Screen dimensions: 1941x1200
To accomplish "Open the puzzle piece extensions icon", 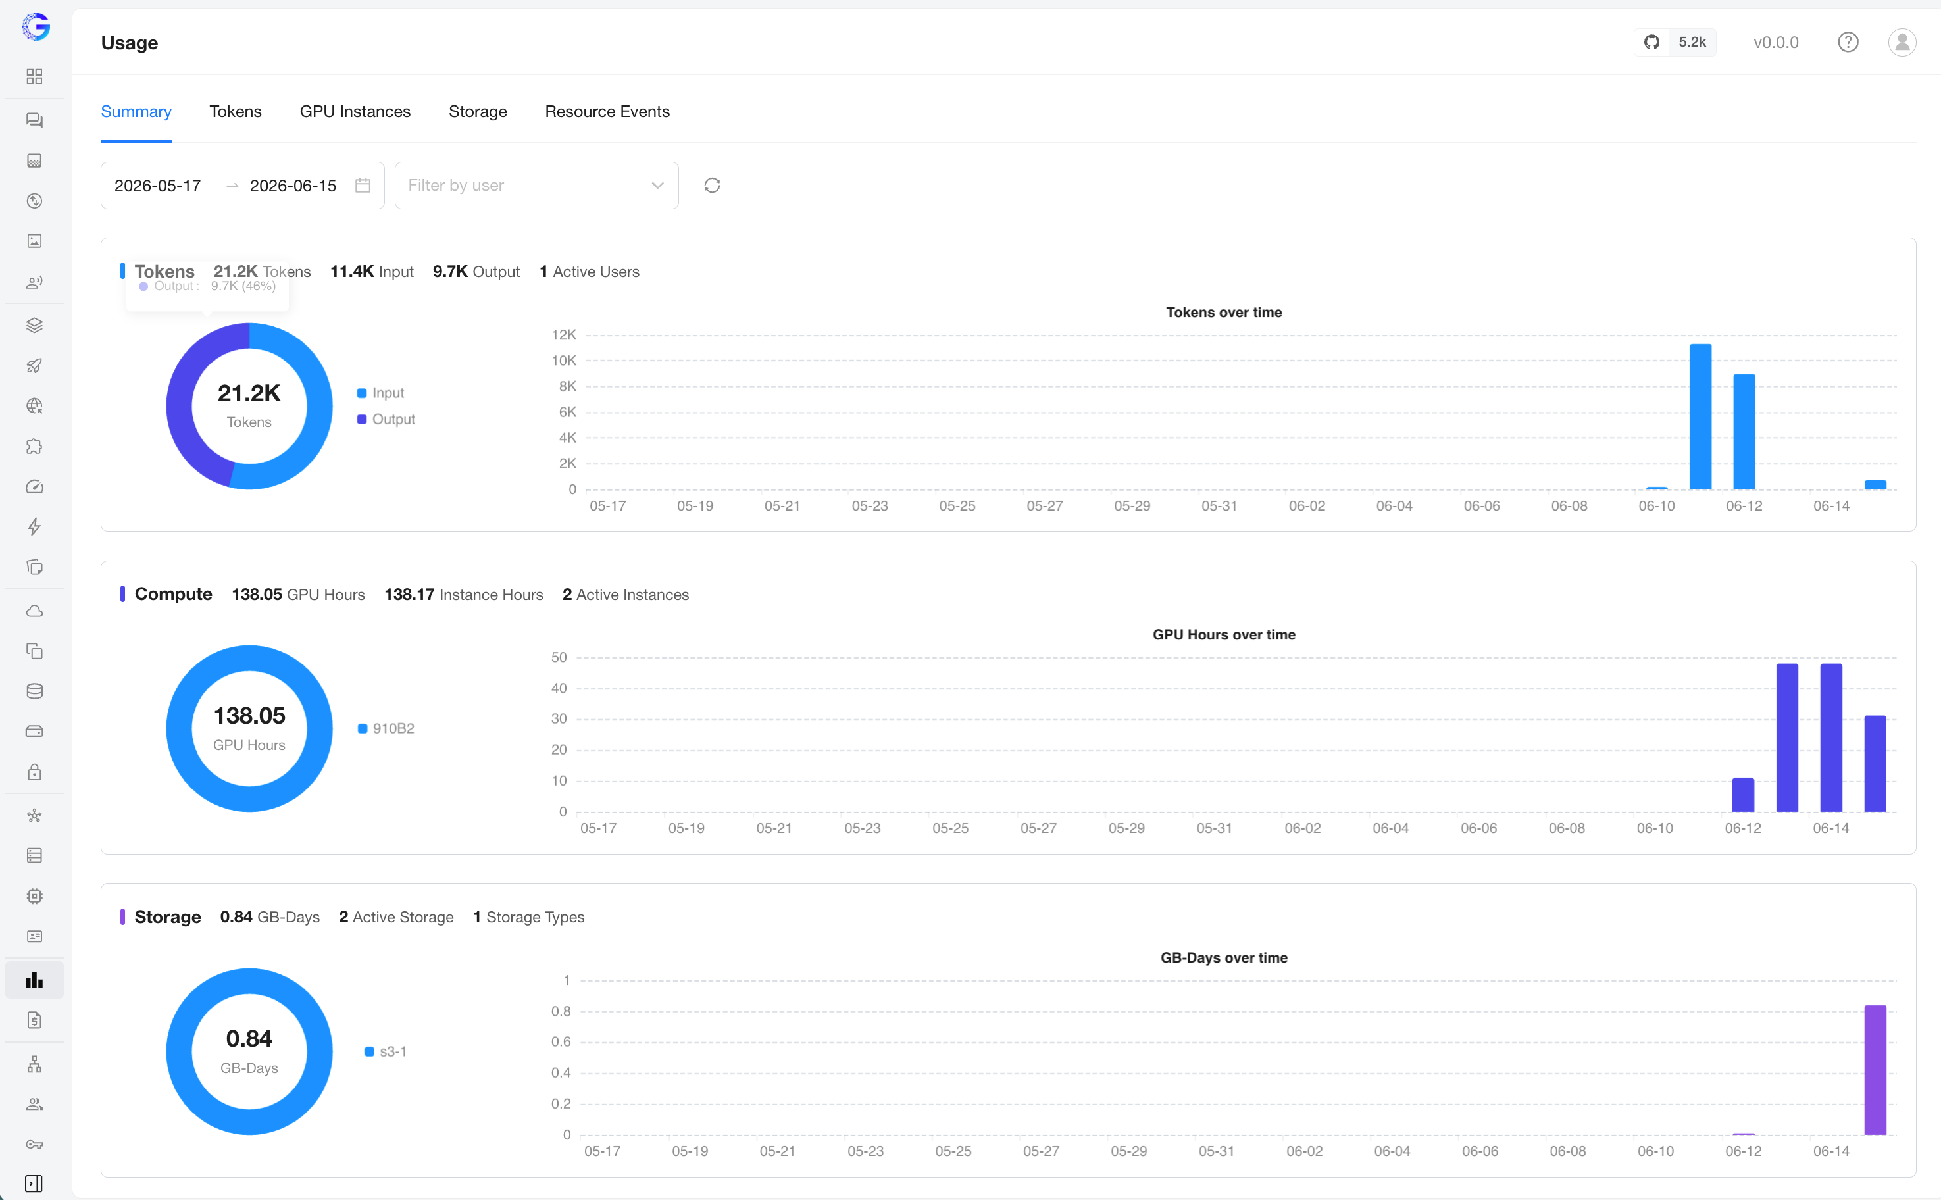I will [x=34, y=447].
